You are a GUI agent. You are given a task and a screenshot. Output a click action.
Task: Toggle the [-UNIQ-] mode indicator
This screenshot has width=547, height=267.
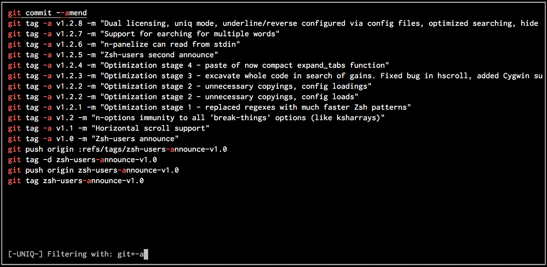25,254
